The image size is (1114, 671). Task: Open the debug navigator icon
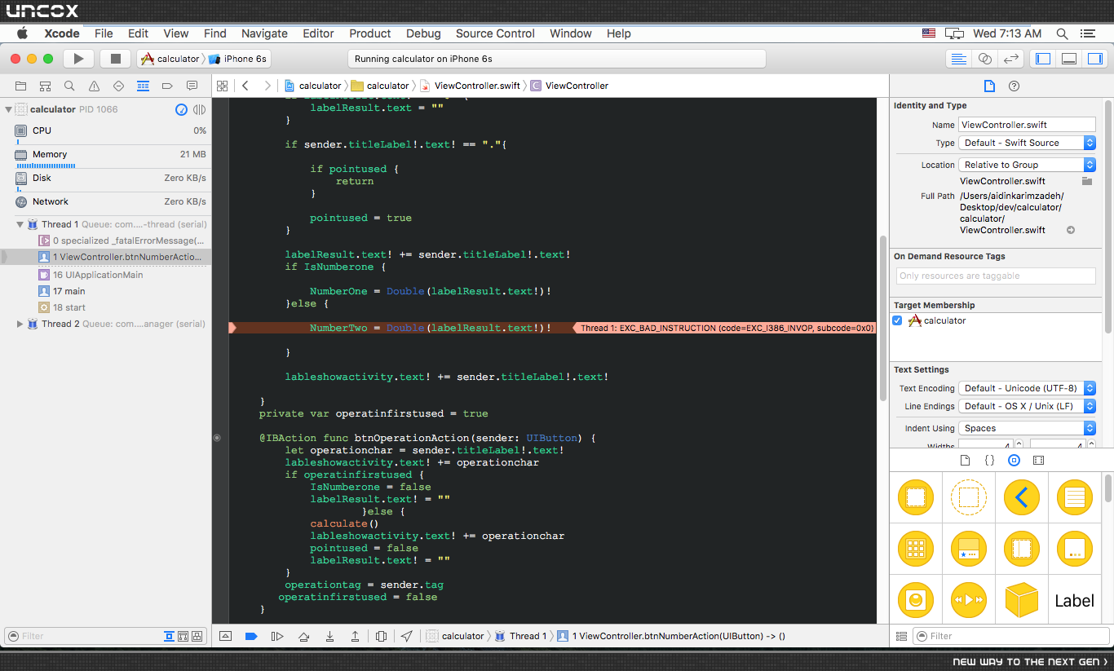coord(143,86)
